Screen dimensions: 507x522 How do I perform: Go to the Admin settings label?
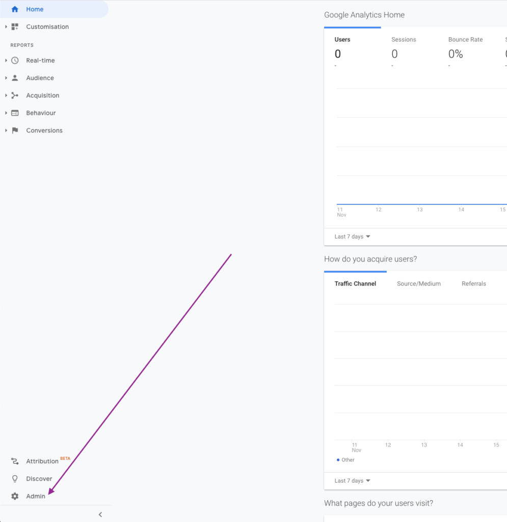pyautogui.click(x=36, y=496)
